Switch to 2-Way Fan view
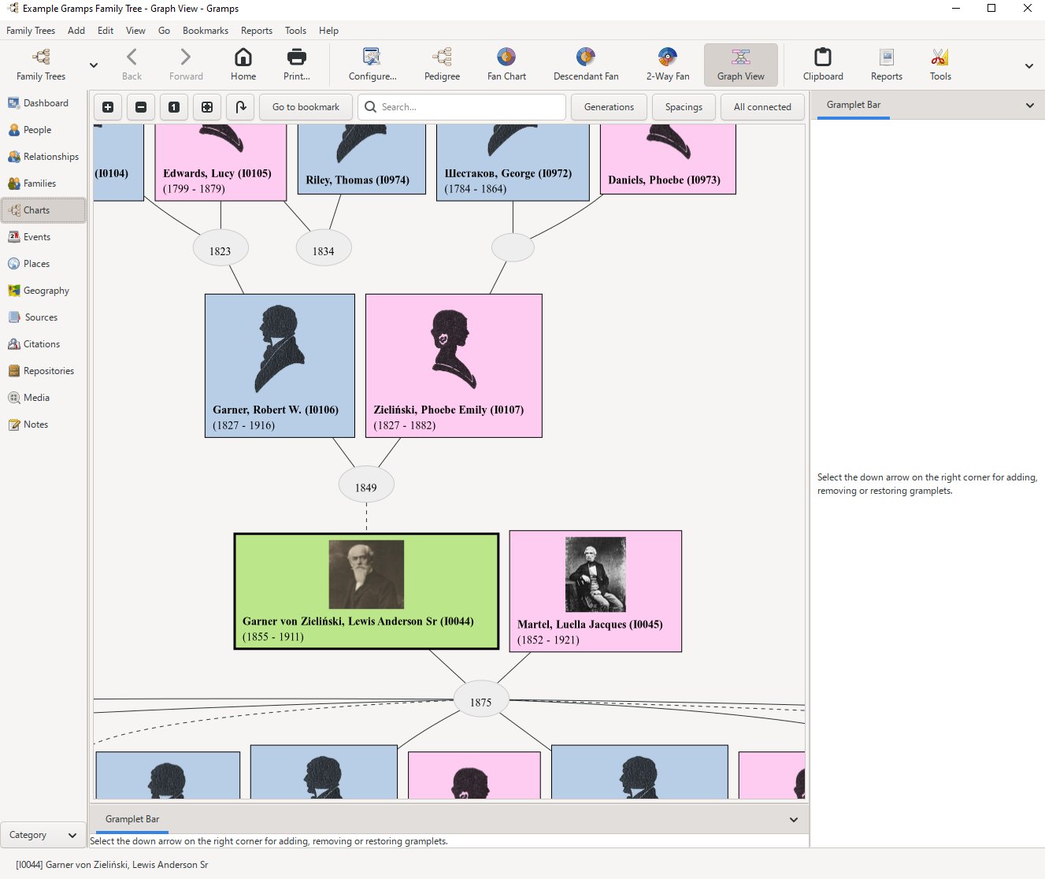The width and height of the screenshot is (1045, 879). (668, 65)
